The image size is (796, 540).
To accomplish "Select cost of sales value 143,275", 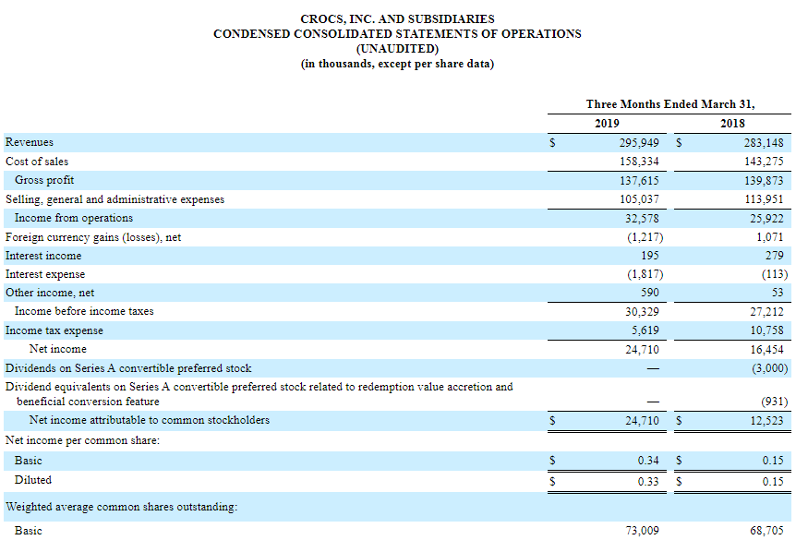I will (x=764, y=162).
